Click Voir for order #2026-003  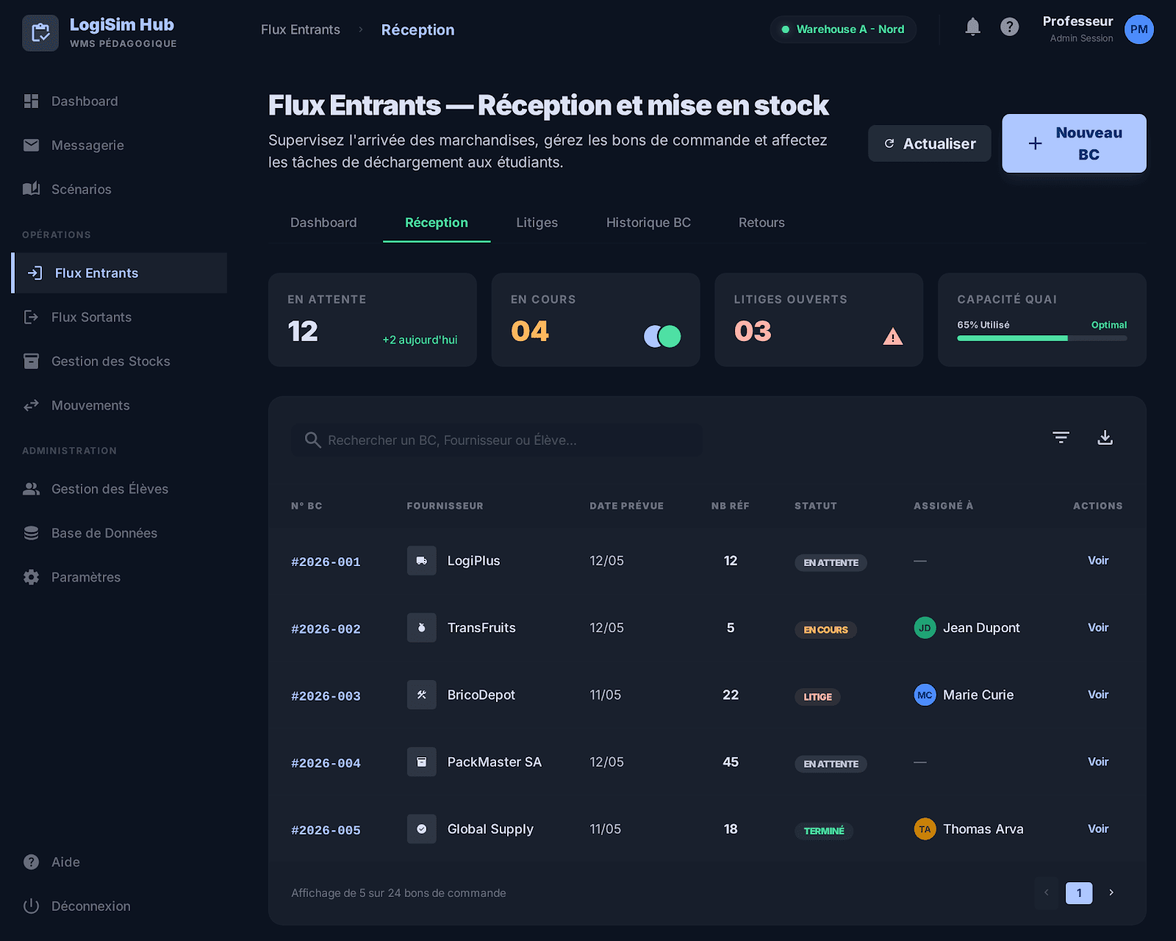pyautogui.click(x=1098, y=695)
